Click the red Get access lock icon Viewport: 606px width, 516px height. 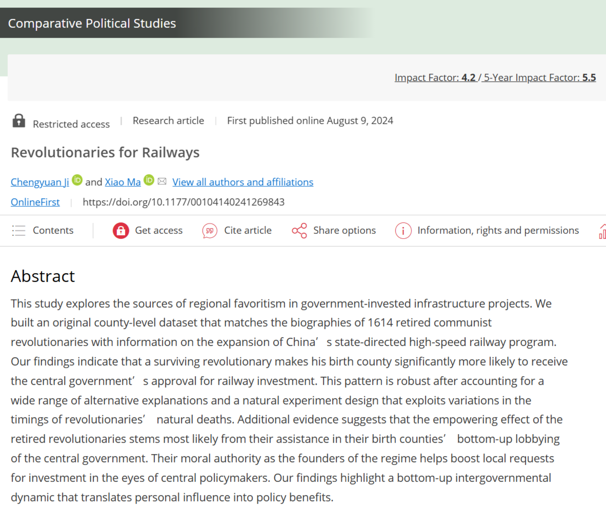(121, 231)
